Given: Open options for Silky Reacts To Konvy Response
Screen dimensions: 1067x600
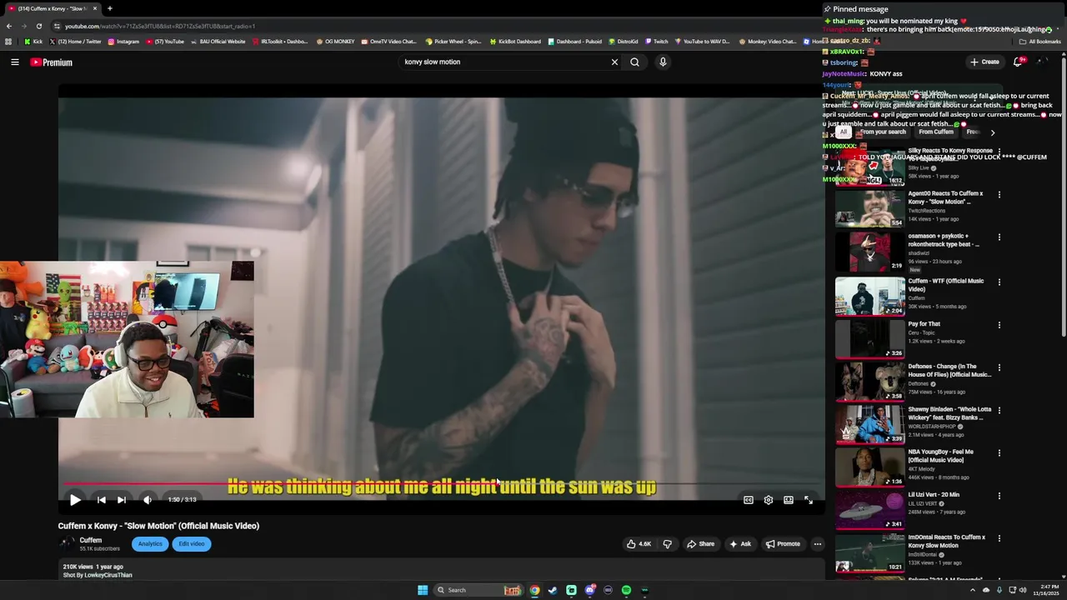Looking at the screenshot, I should pyautogui.click(x=999, y=152).
